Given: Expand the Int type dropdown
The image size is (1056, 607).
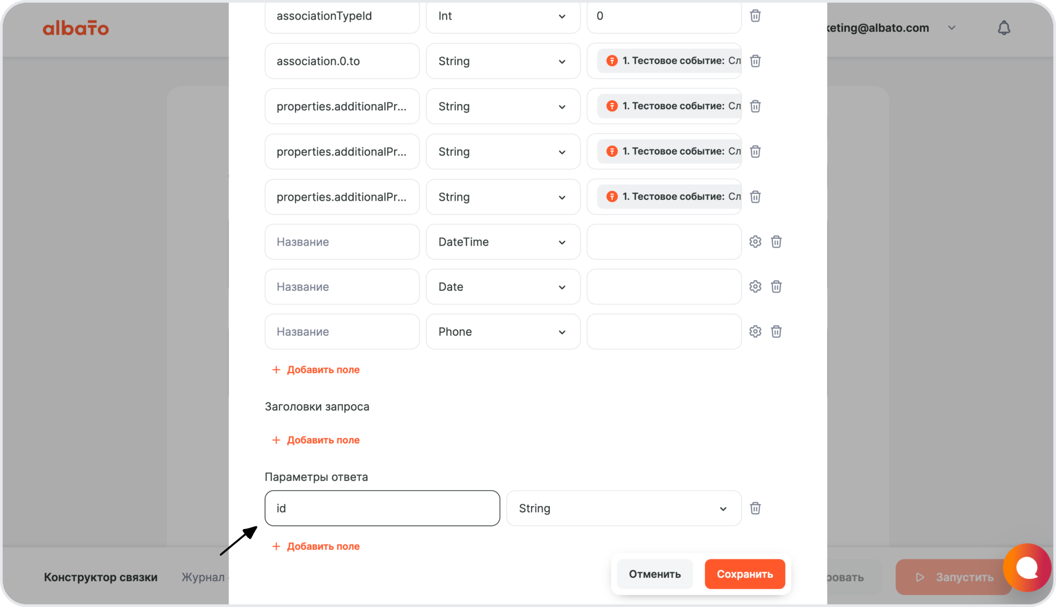Looking at the screenshot, I should (x=502, y=16).
